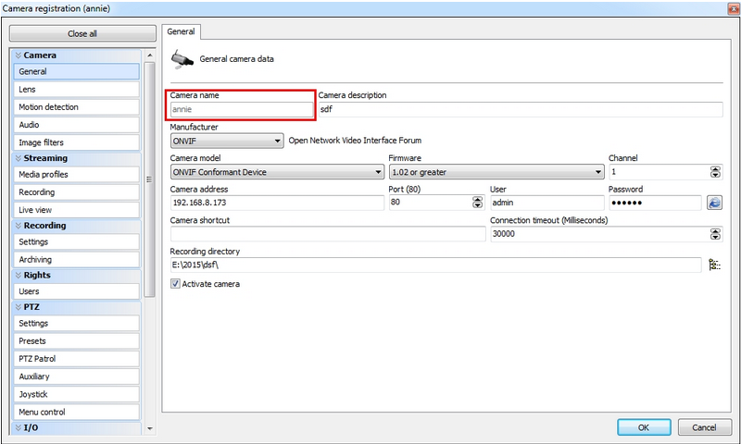Open the Firmware version dropdown
This screenshot has width=741, height=444.
point(496,172)
